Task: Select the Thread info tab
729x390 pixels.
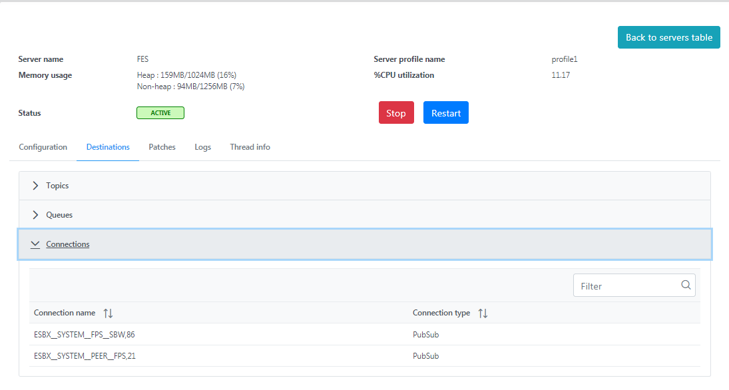Action: [x=250, y=147]
